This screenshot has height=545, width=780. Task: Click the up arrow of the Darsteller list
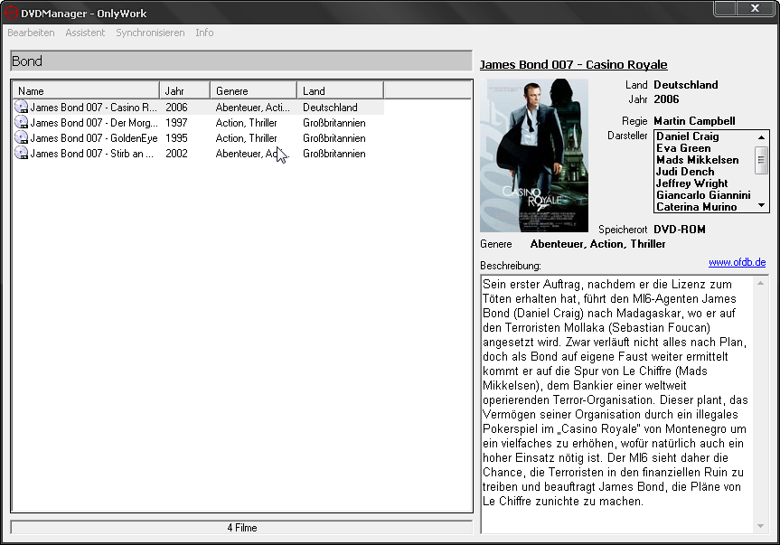(x=761, y=136)
